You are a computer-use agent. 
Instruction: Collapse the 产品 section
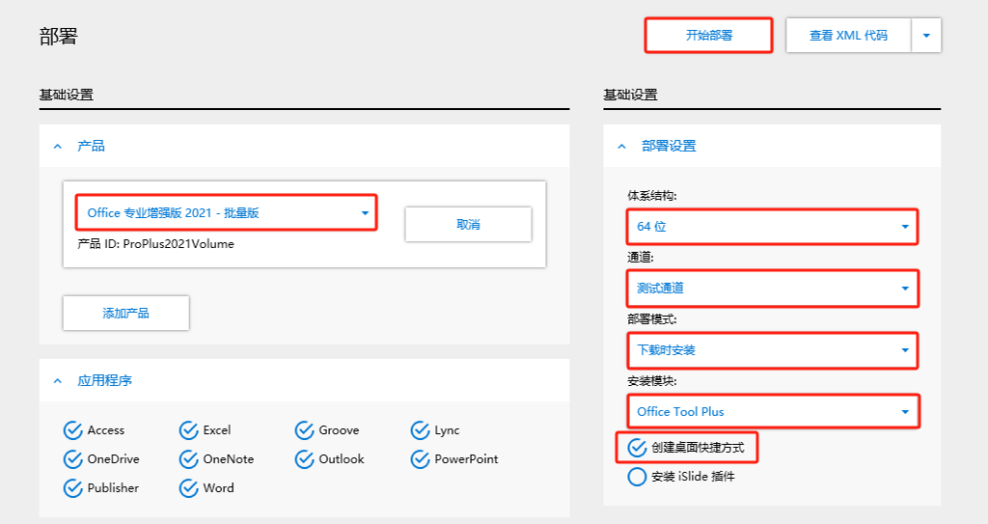58,147
